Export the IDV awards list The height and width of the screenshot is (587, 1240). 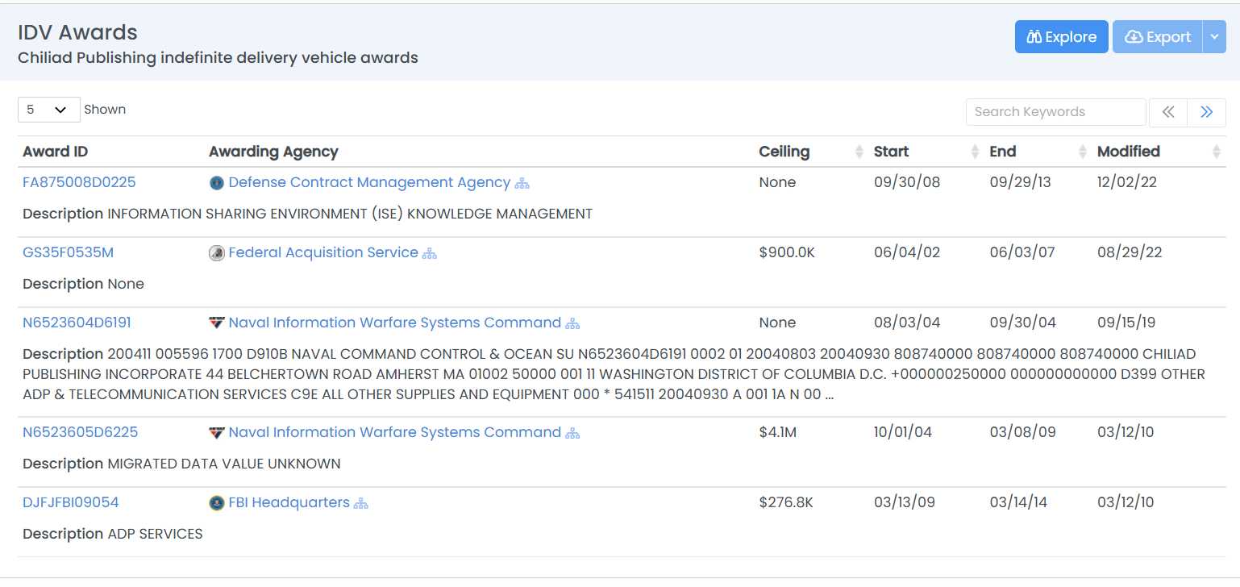pos(1157,37)
